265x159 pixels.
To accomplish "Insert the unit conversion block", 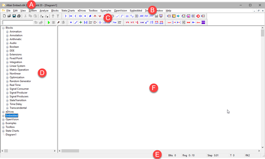I will coord(119,22).
